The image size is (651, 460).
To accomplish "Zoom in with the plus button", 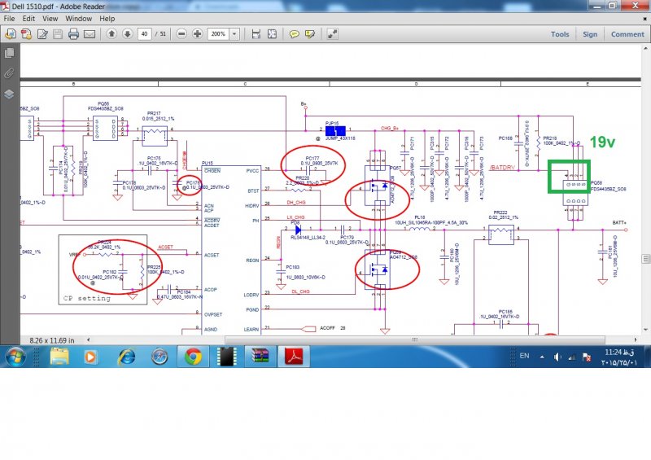I will point(198,33).
